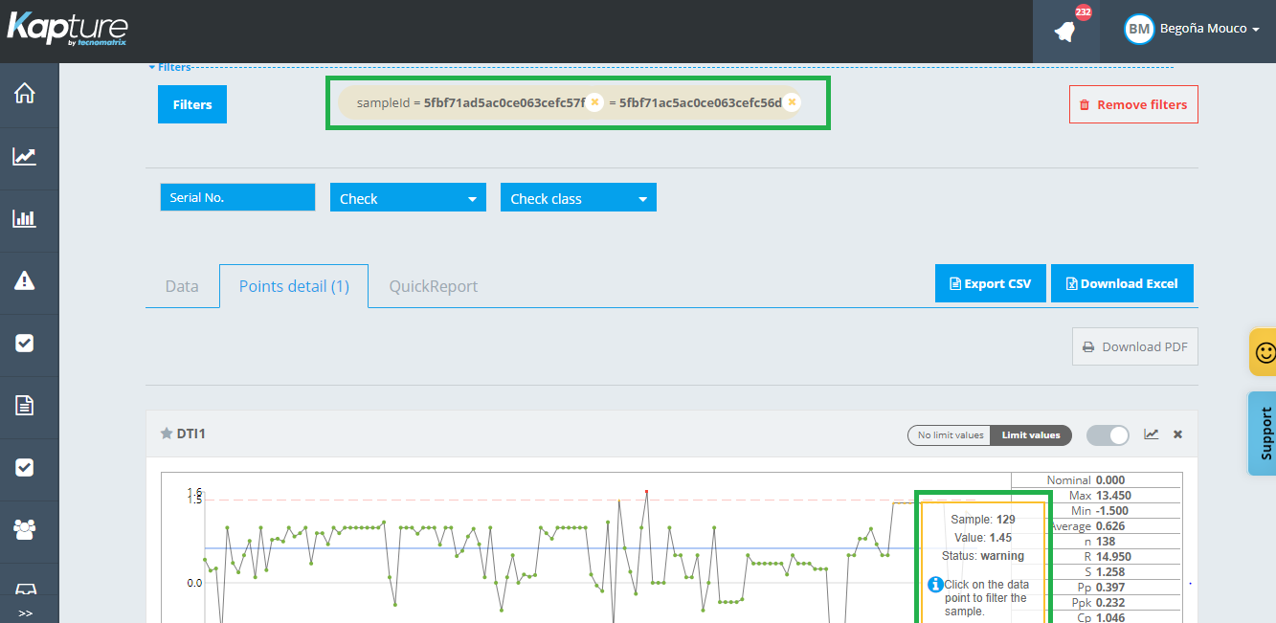Remove the 5fbf71ad5ac0ce063cefc57f filter chip
The height and width of the screenshot is (623, 1276).
(594, 102)
